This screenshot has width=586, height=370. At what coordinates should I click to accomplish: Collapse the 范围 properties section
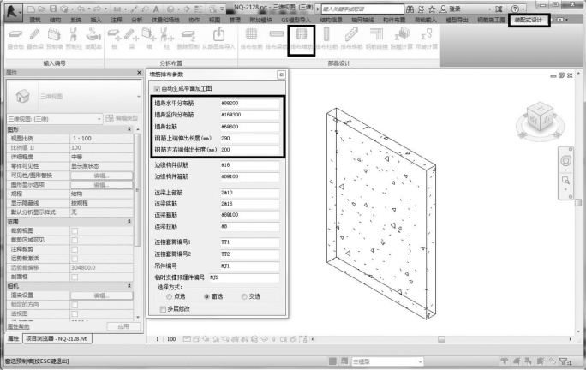pos(129,221)
